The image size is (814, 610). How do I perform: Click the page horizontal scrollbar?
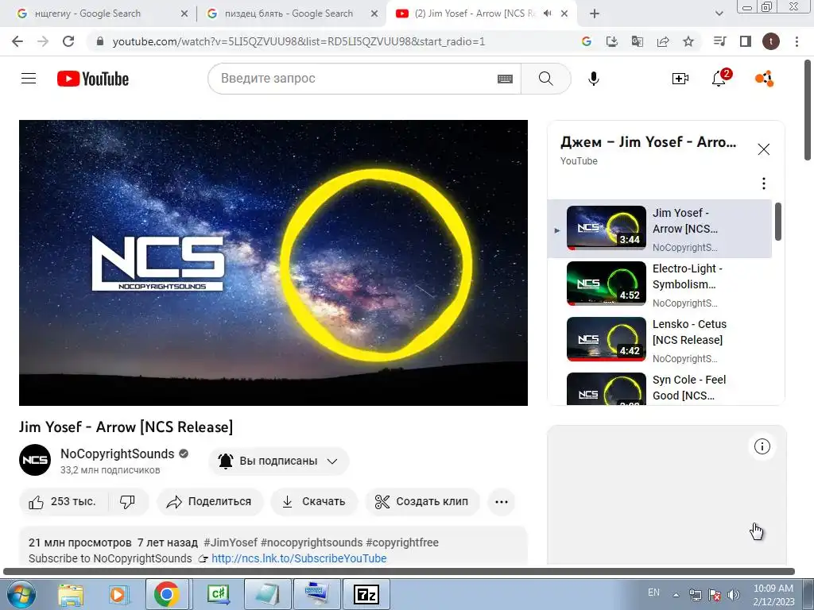click(399, 572)
